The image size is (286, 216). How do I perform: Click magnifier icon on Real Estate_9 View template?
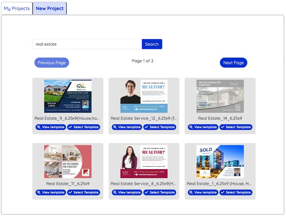pos(39,127)
